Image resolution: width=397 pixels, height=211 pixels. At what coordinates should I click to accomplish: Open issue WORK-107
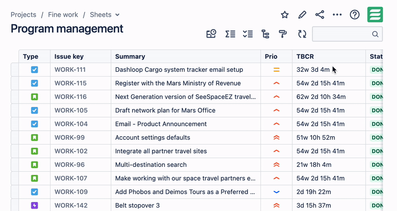[x=71, y=178]
